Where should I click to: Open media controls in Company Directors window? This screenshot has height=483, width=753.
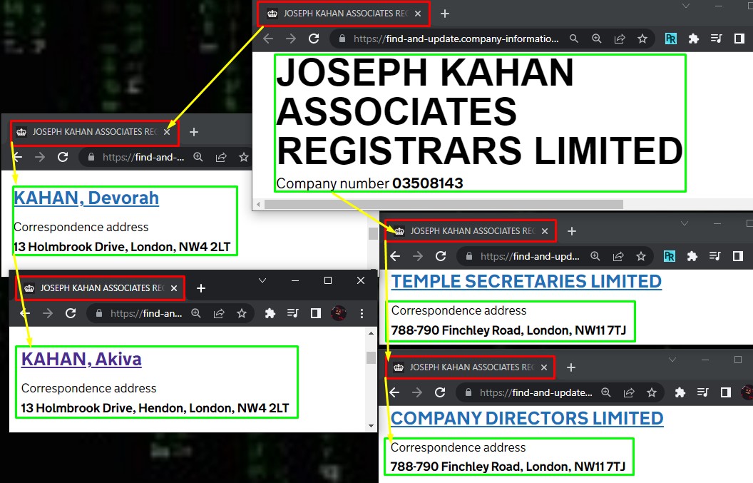[x=703, y=392]
